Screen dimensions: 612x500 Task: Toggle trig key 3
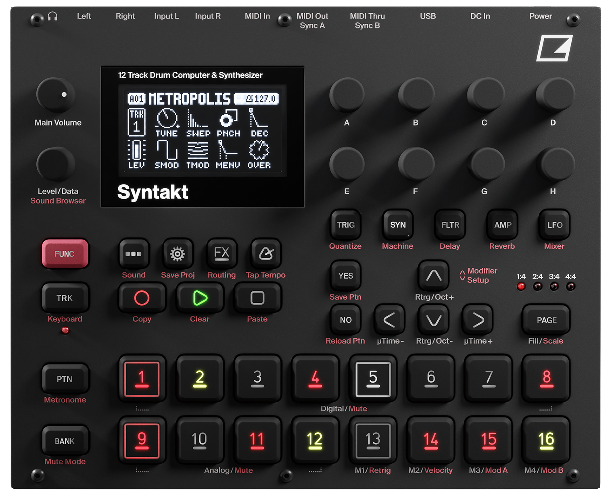[x=257, y=379]
